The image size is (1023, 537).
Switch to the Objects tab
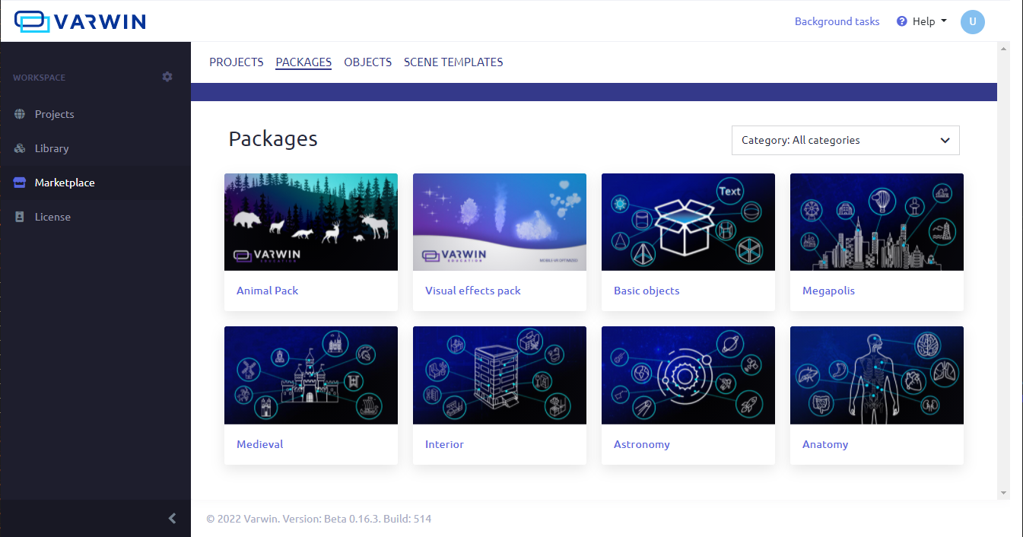pos(367,62)
